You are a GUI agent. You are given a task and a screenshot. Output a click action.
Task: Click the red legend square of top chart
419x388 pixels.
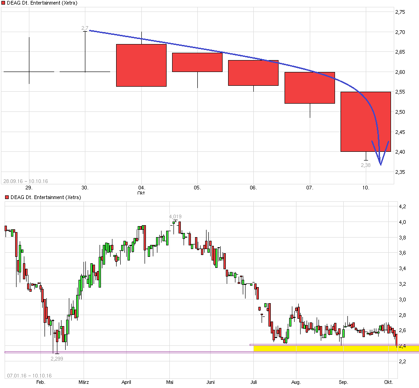pyautogui.click(x=3, y=3)
